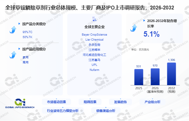Select the 发展趋势 button
This screenshot has height=121, width=189.
[x=120, y=102]
